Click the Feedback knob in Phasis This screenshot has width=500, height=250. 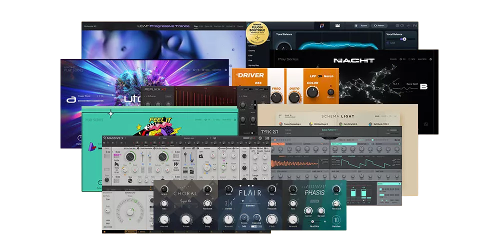tap(336, 203)
